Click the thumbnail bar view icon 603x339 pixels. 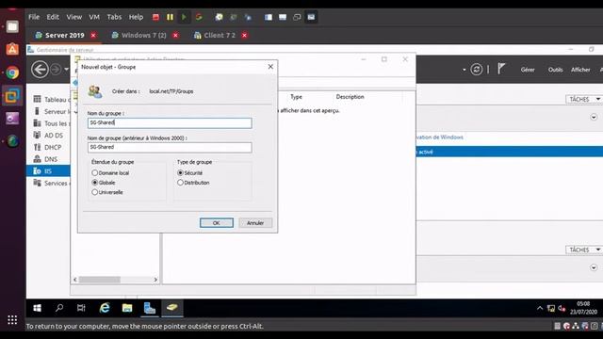(283, 17)
